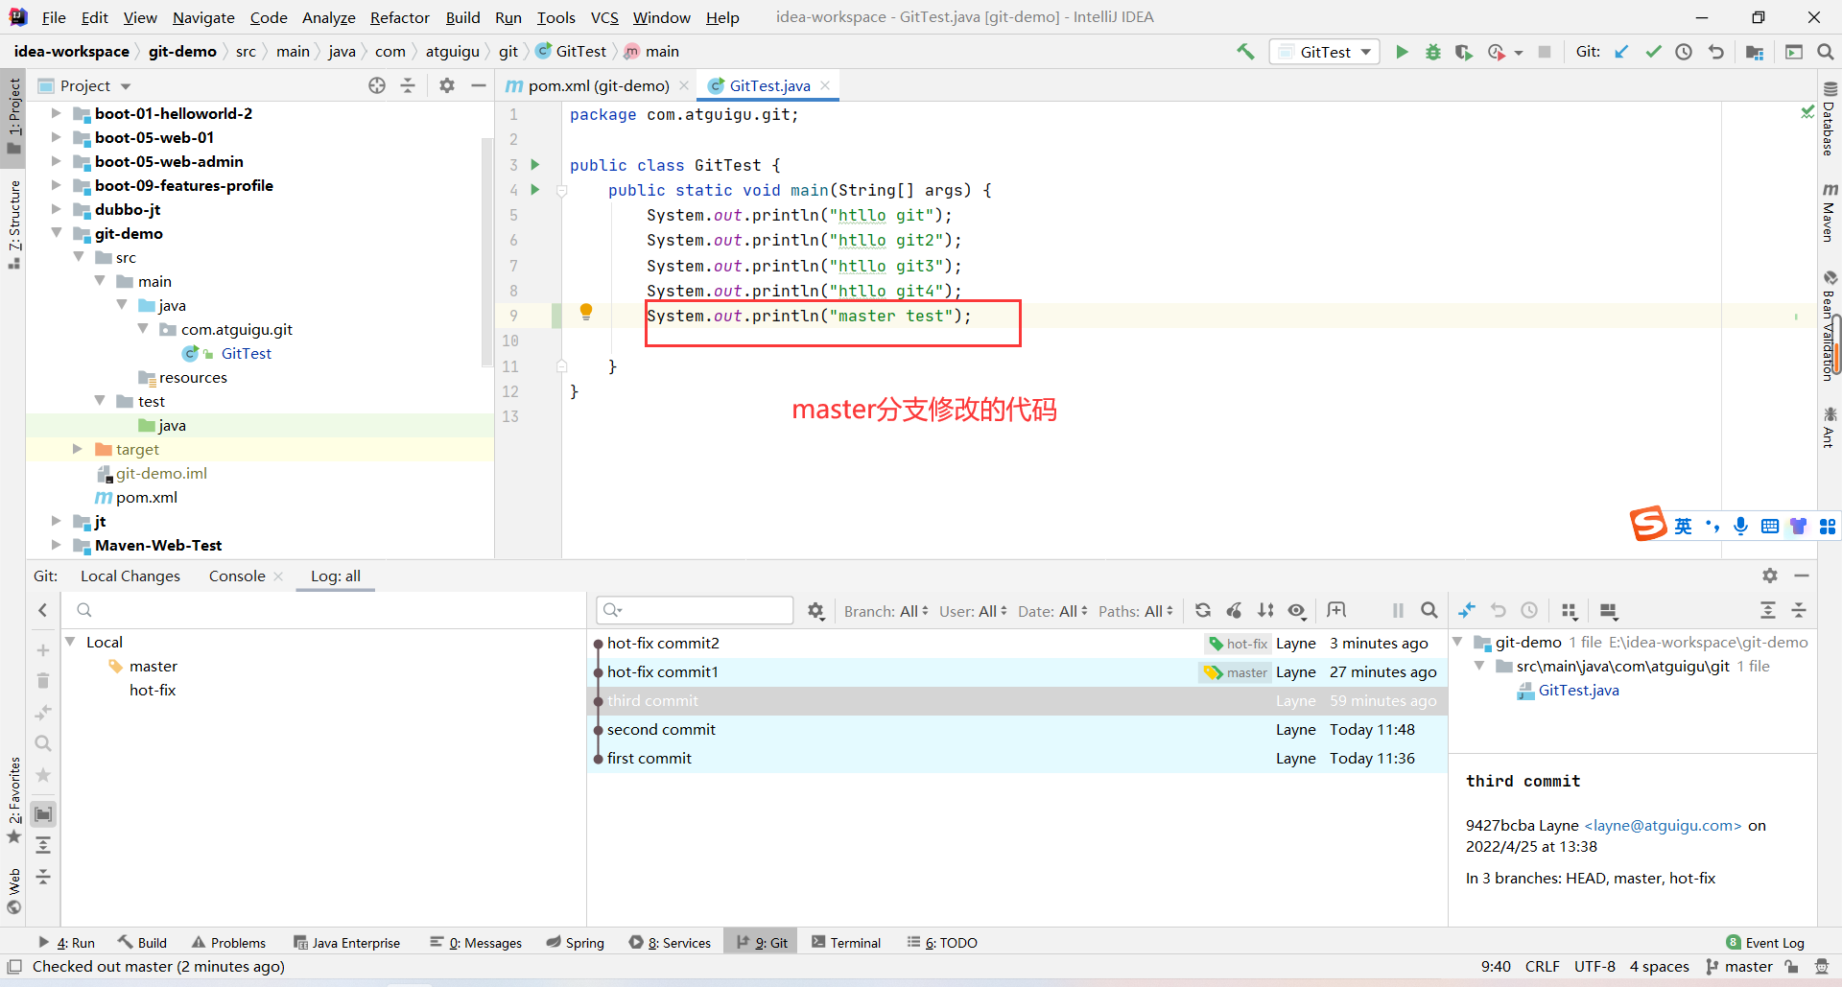Expand all in commit changes tree
The width and height of the screenshot is (1842, 987).
(x=1768, y=610)
